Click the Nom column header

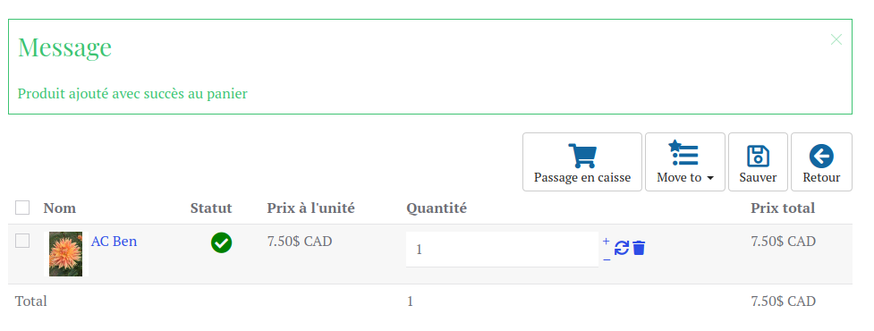pos(60,208)
